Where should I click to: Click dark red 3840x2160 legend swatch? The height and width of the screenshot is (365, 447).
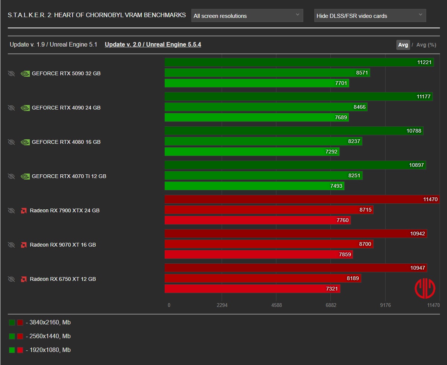(x=20, y=323)
